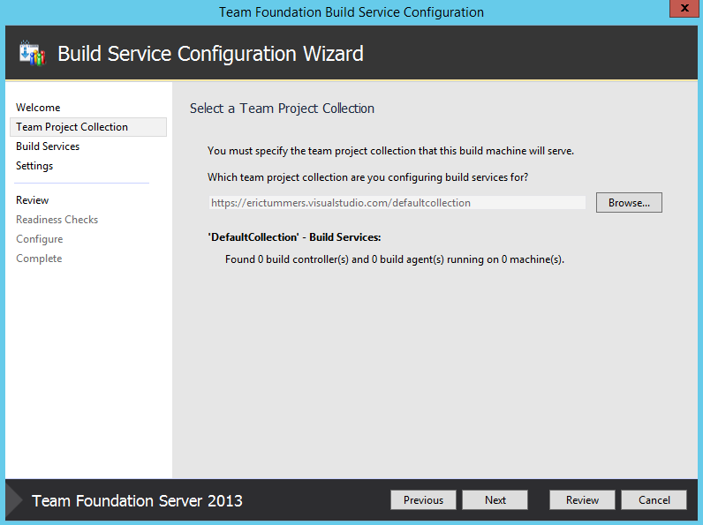Cancel the configuration wizard
The image size is (703, 525).
[x=654, y=500]
